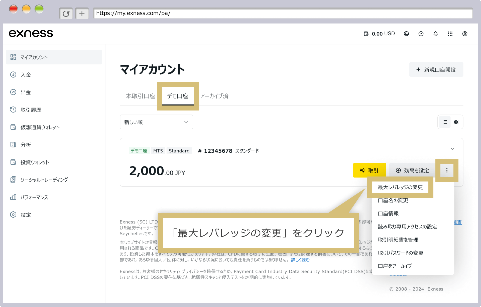Select 取引明細書を管理 menu item
The width and height of the screenshot is (481, 307).
[x=398, y=240]
